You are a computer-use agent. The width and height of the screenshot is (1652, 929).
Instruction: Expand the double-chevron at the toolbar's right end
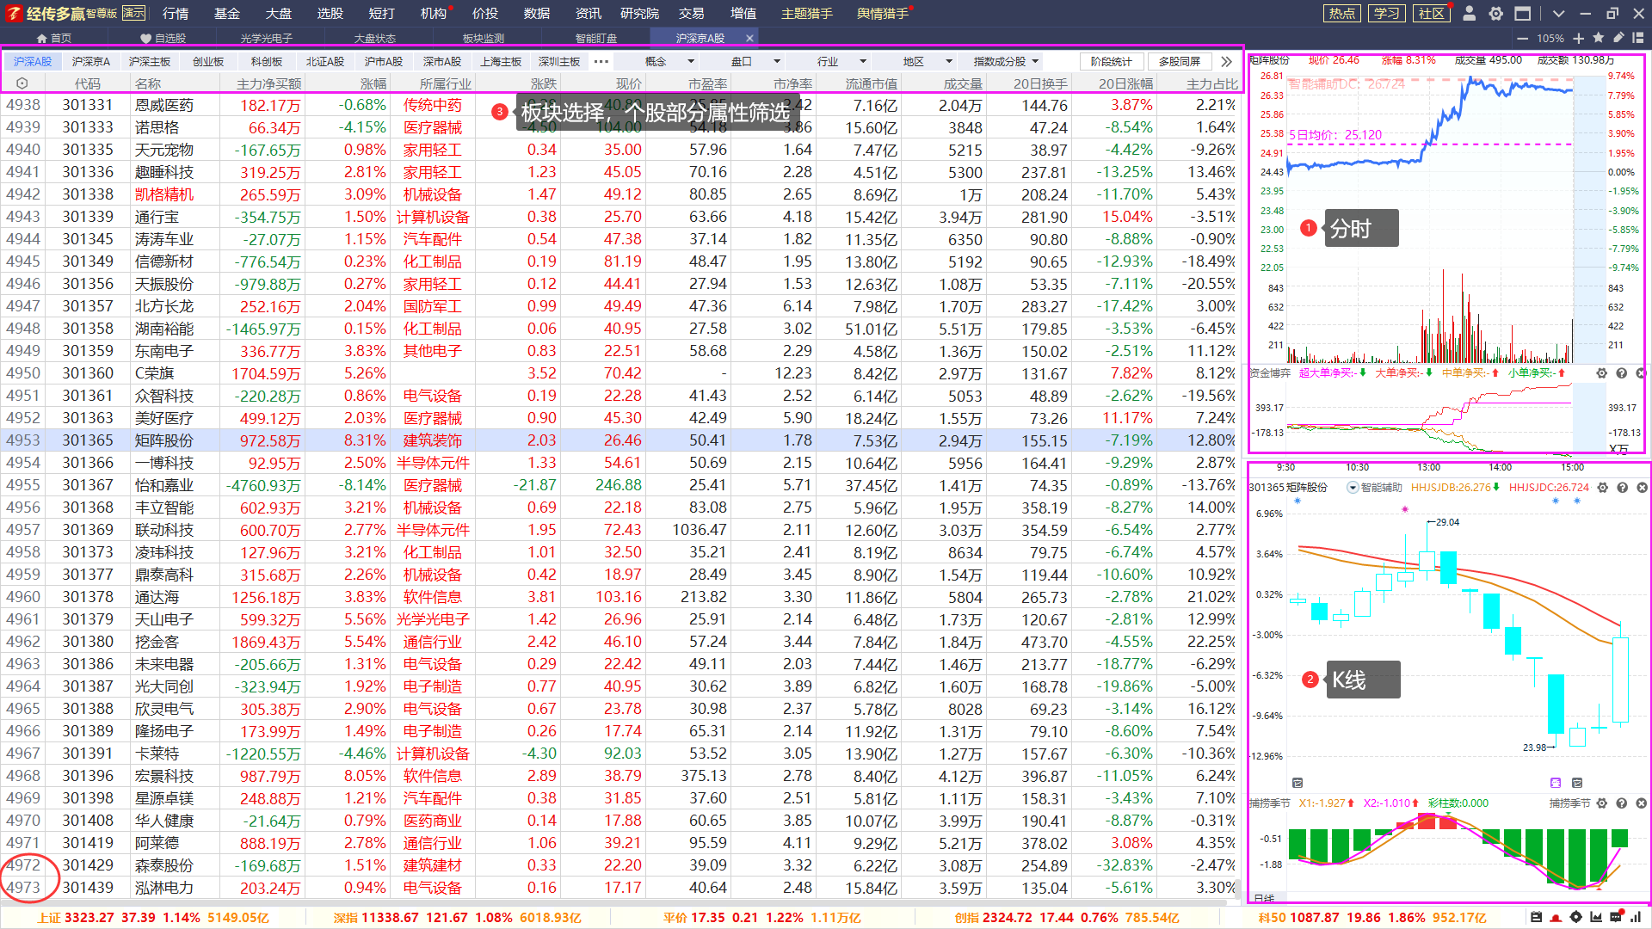click(1226, 62)
